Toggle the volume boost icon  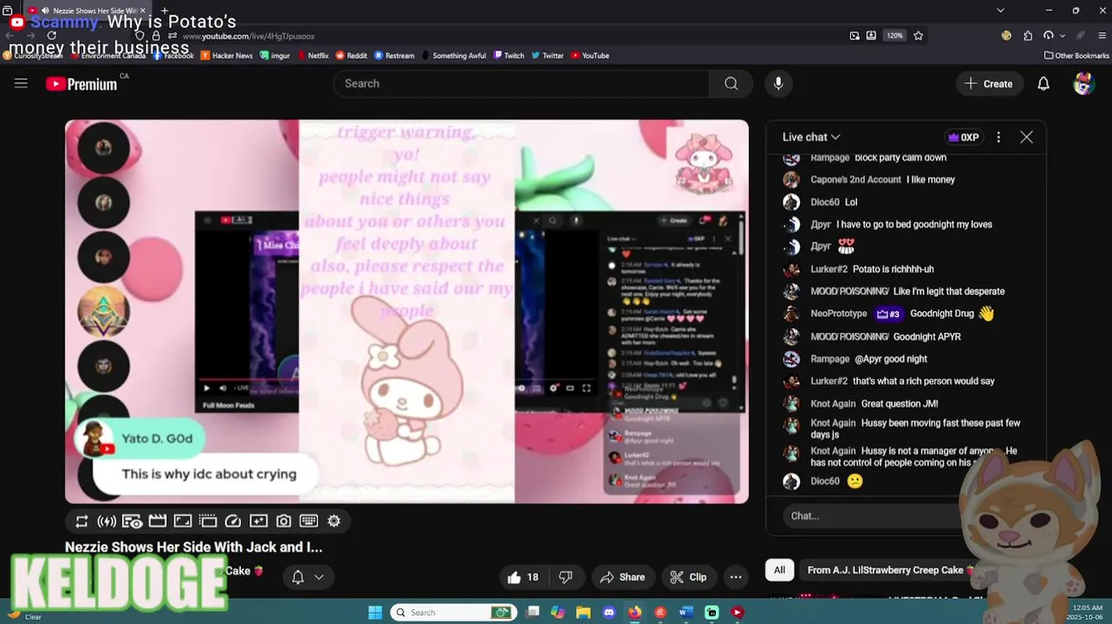pyautogui.click(x=107, y=521)
